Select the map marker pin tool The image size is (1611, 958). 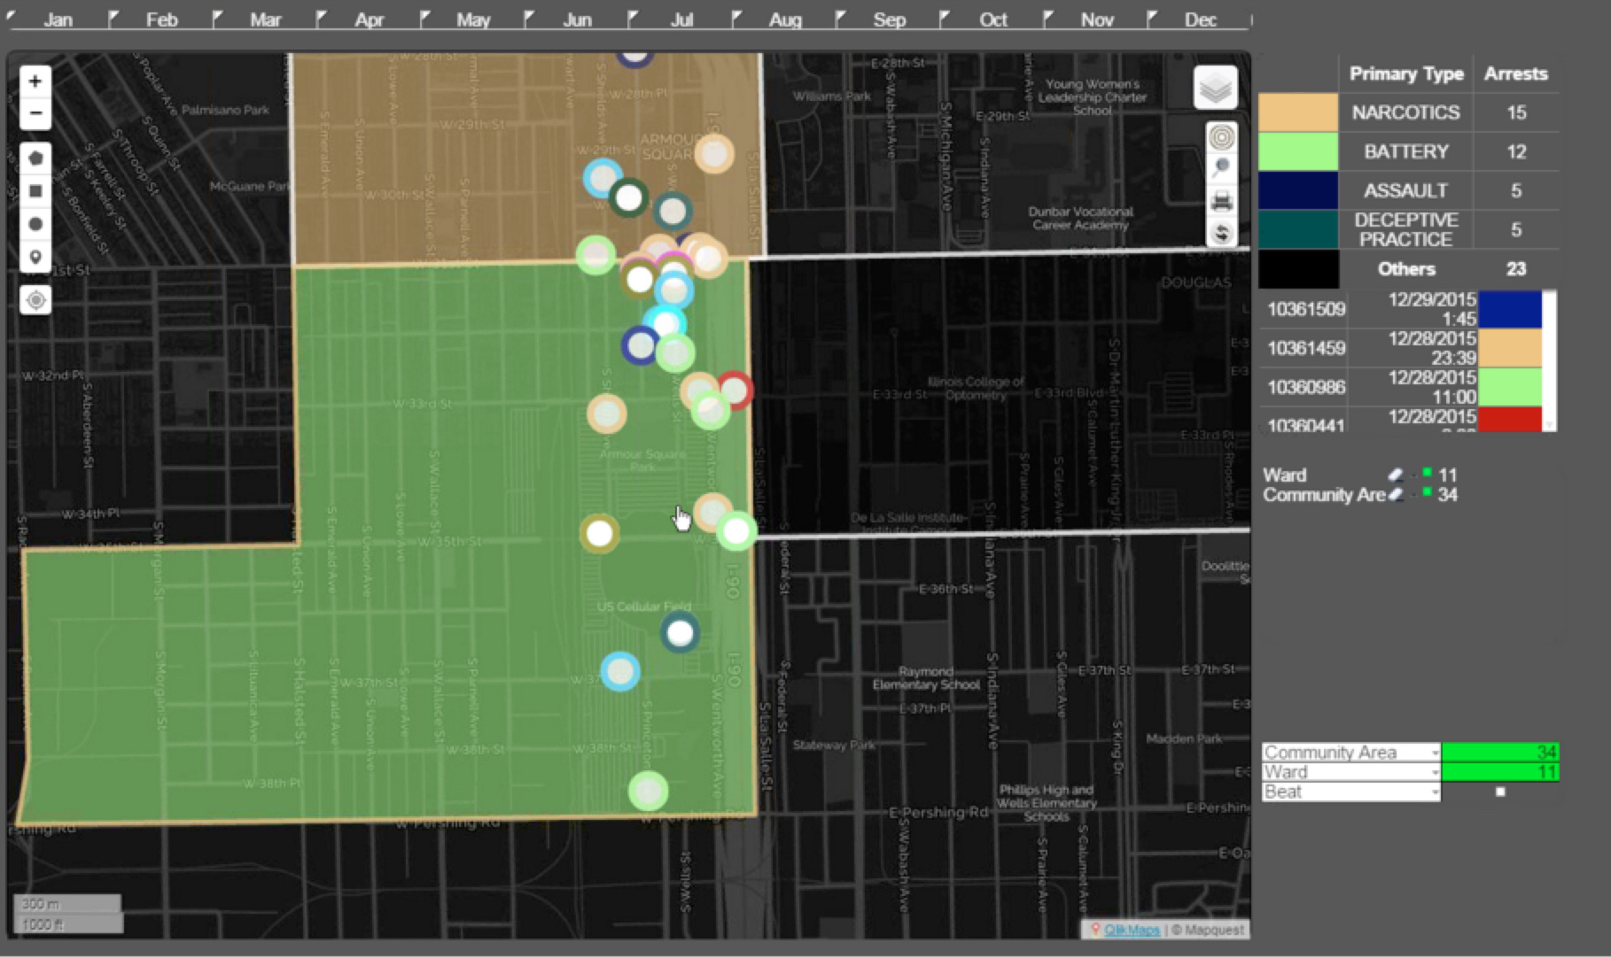click(x=35, y=258)
